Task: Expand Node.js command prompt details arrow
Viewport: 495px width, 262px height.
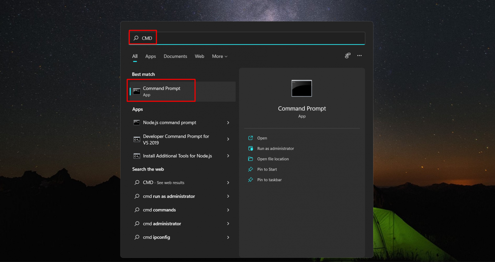Action: coord(228,123)
